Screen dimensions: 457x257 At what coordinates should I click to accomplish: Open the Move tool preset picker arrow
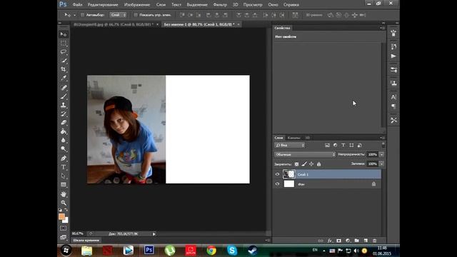tap(74, 15)
